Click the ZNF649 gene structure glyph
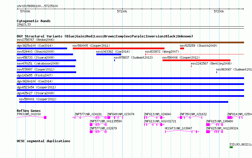The image size is (252, 158). (x=115, y=118)
